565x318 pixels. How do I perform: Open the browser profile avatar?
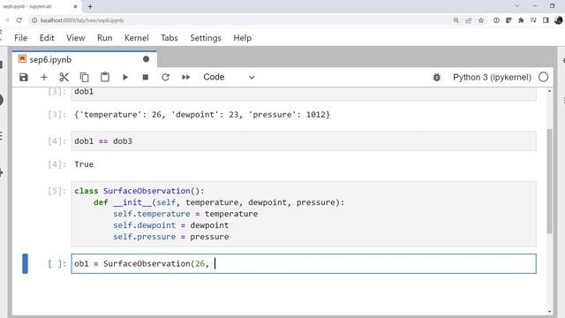559,20
